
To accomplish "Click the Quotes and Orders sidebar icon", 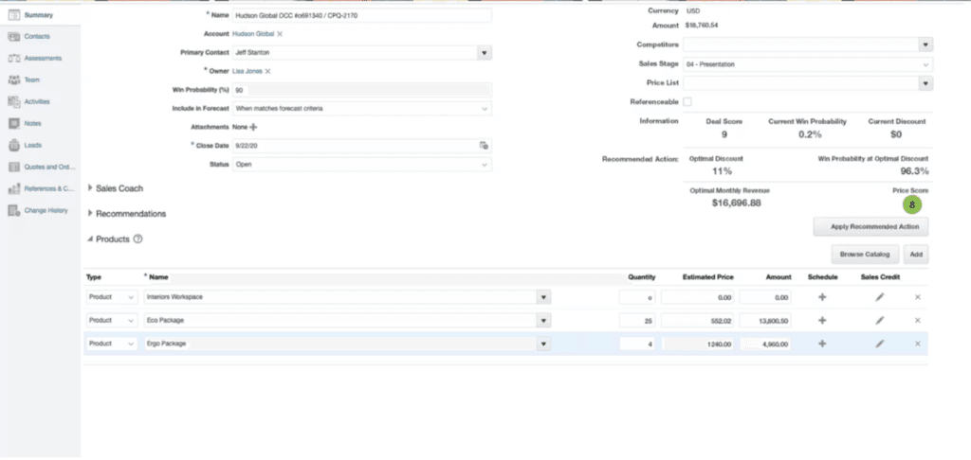I will [14, 167].
